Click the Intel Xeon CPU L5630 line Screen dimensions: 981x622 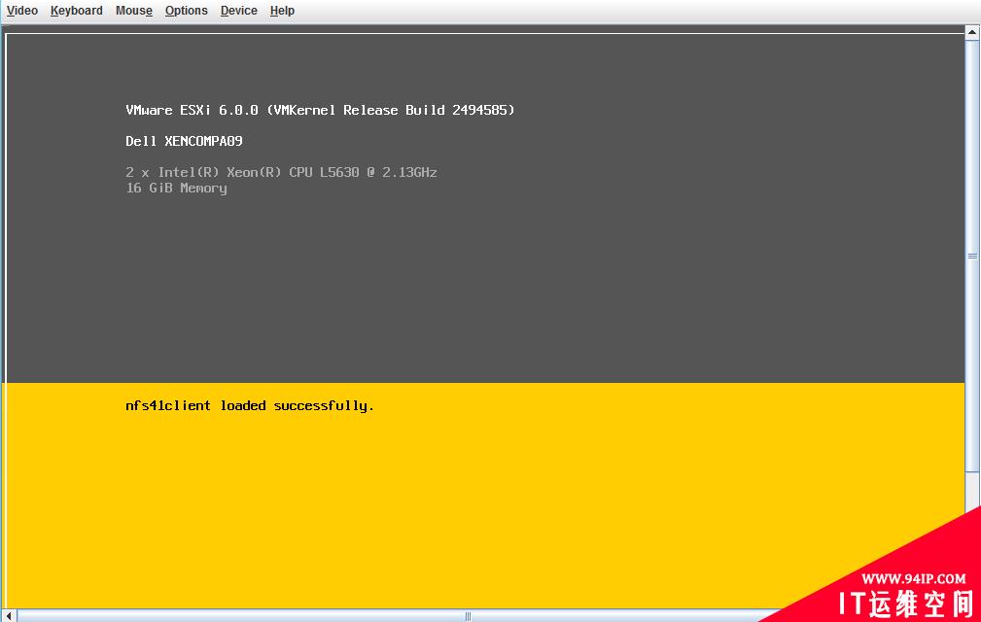click(x=281, y=172)
